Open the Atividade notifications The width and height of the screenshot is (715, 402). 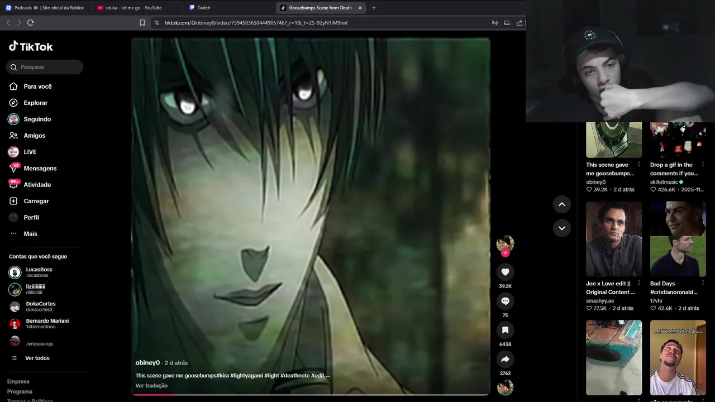point(37,185)
